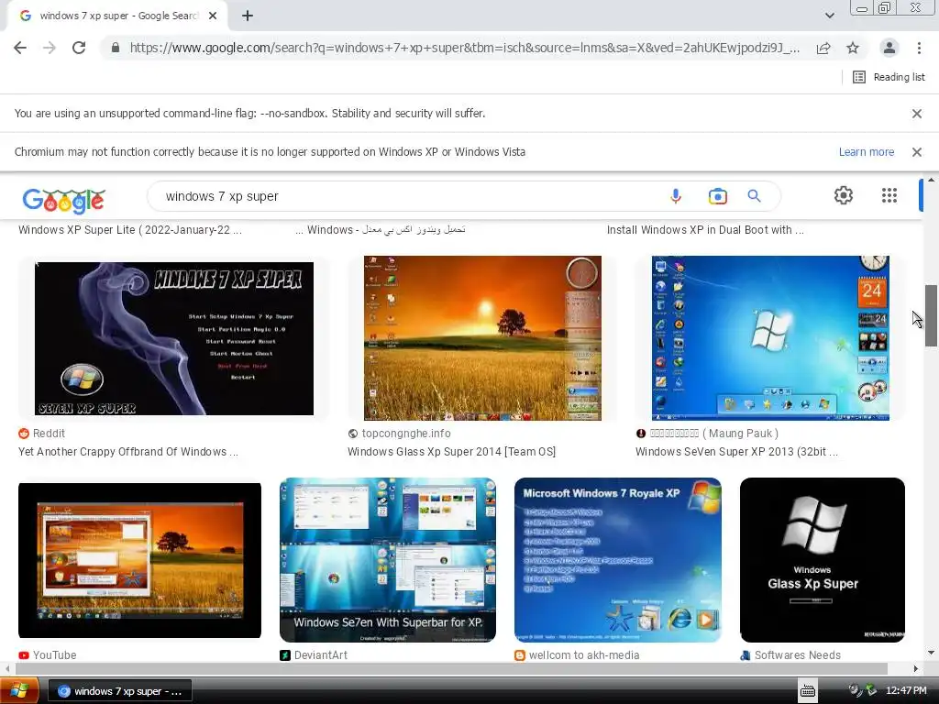Go back to the previous page
Image resolution: width=939 pixels, height=704 pixels.
pos(20,48)
